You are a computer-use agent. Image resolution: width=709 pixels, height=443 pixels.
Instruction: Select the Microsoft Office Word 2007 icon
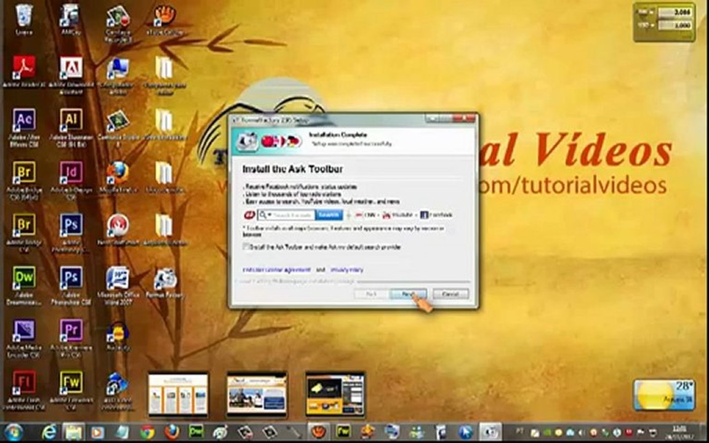point(118,285)
